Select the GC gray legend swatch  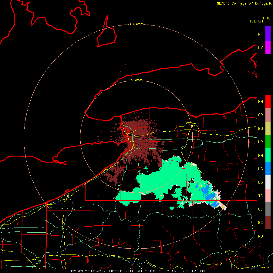pyautogui.click(x=268, y=209)
